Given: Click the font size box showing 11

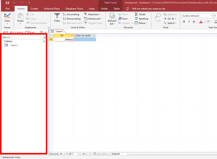Looking at the screenshot, I should click(x=215, y=16).
